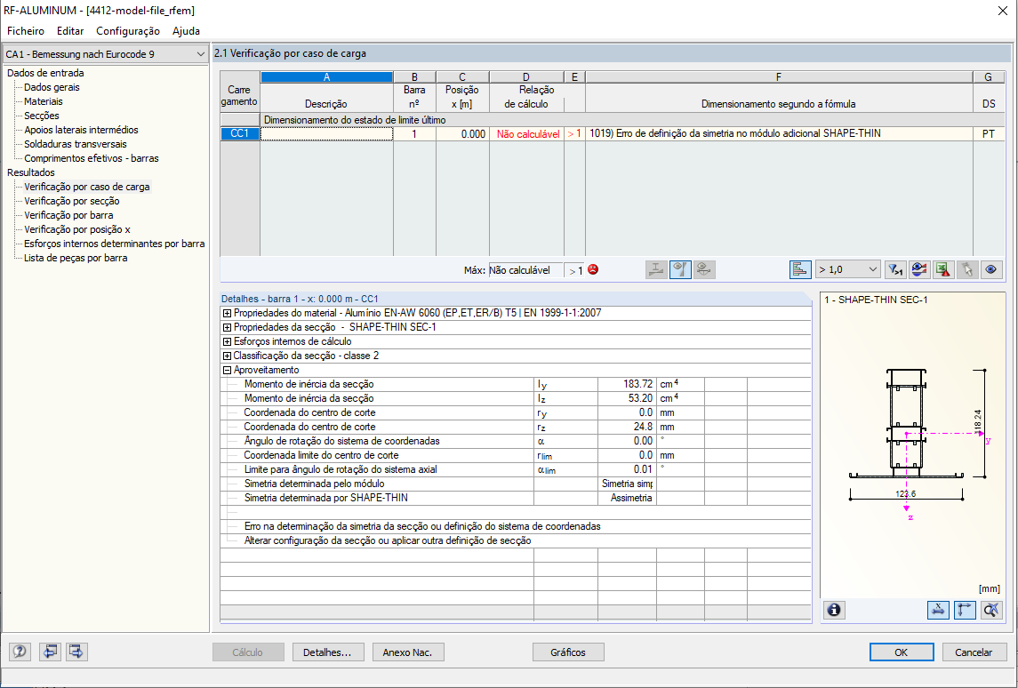Select Verificação por caso de carga

[x=87, y=187]
